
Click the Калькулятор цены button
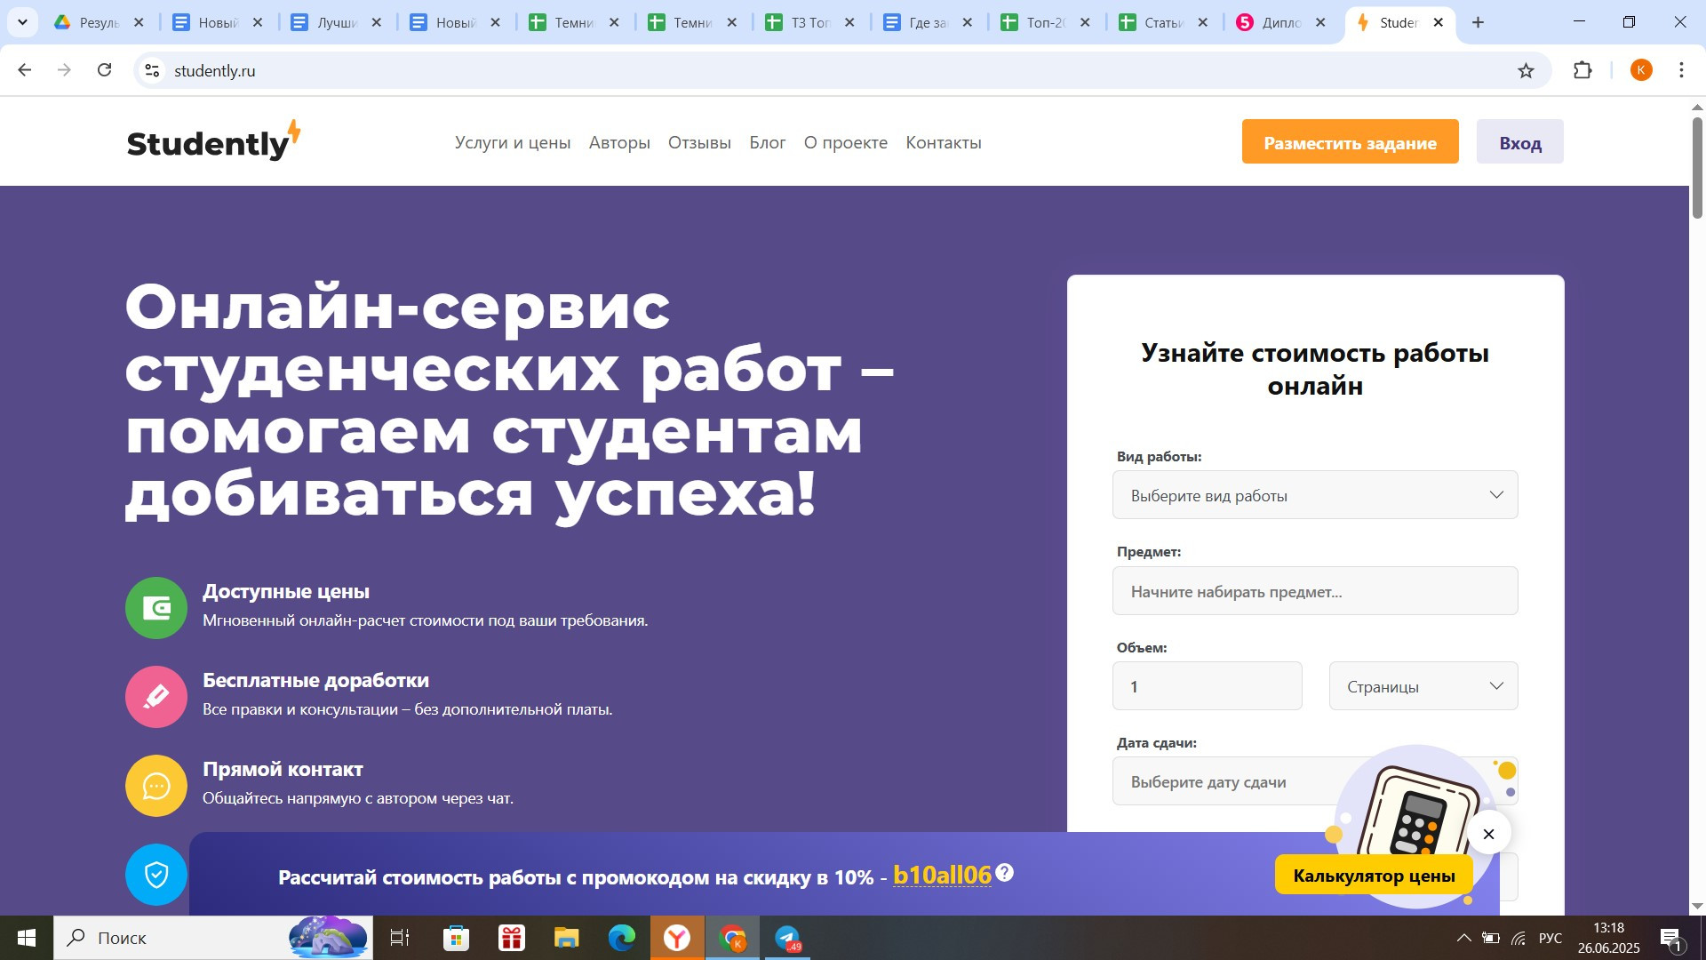tap(1374, 876)
